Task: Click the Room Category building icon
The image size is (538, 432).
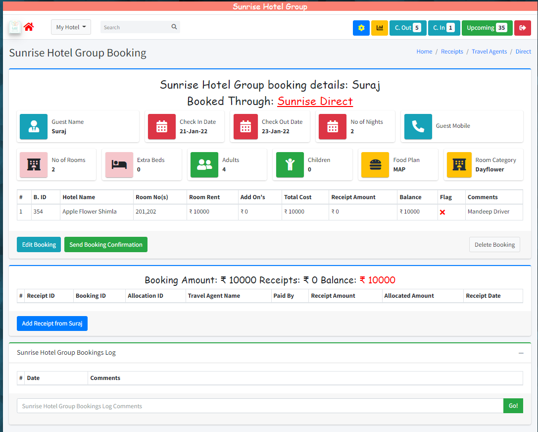Action: point(459,165)
